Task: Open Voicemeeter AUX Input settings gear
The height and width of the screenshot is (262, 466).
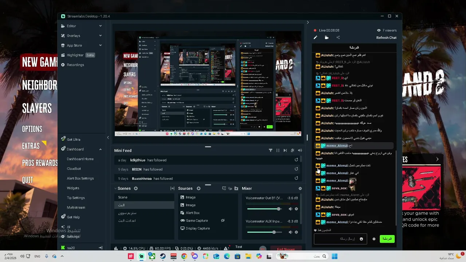Action: 296,232
